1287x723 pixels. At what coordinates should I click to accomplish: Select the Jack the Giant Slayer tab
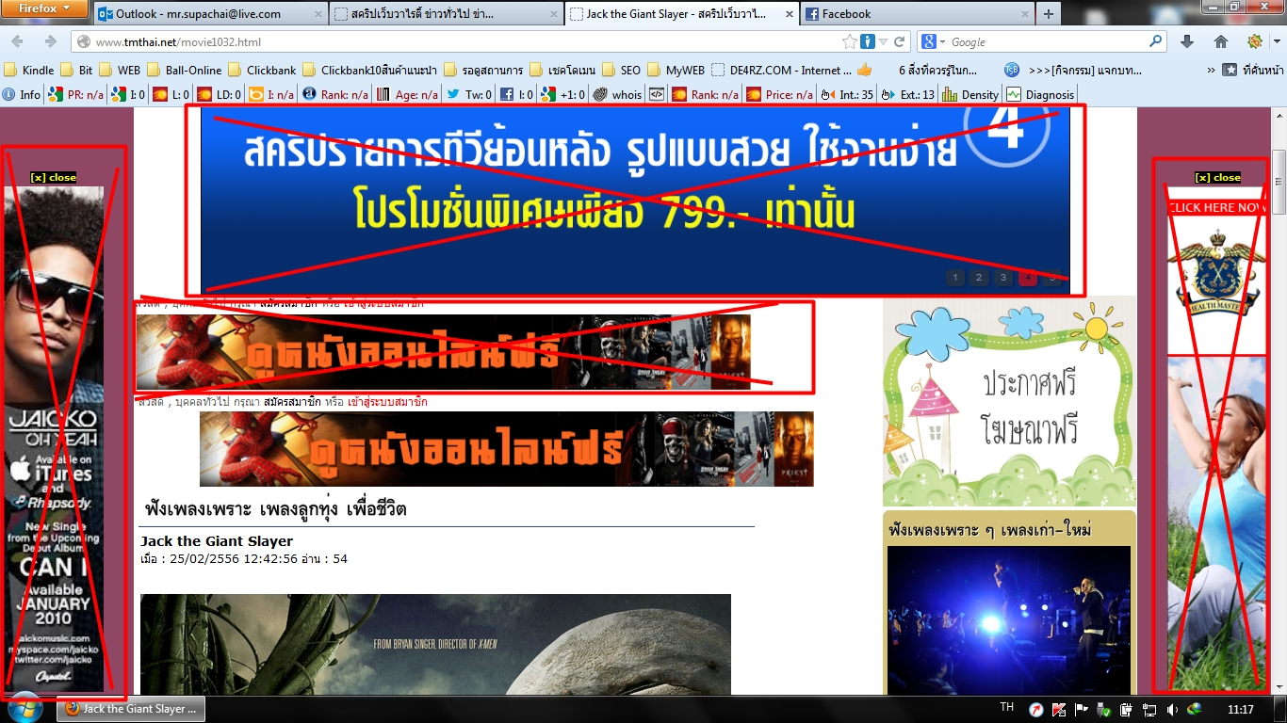680,14
